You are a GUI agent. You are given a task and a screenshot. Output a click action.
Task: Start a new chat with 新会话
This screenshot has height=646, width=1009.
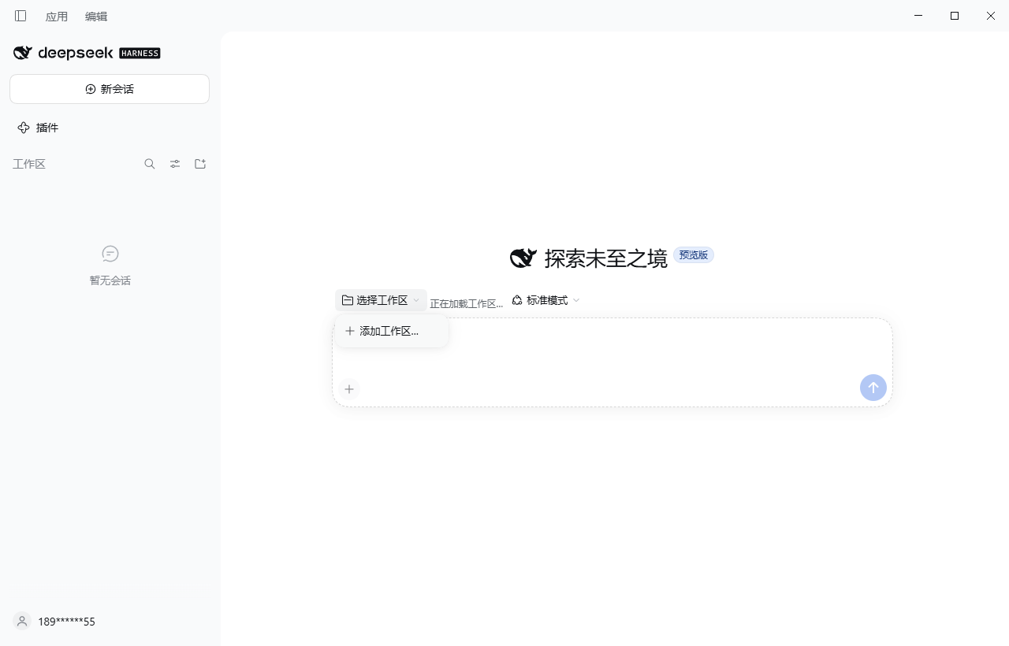pyautogui.click(x=110, y=89)
